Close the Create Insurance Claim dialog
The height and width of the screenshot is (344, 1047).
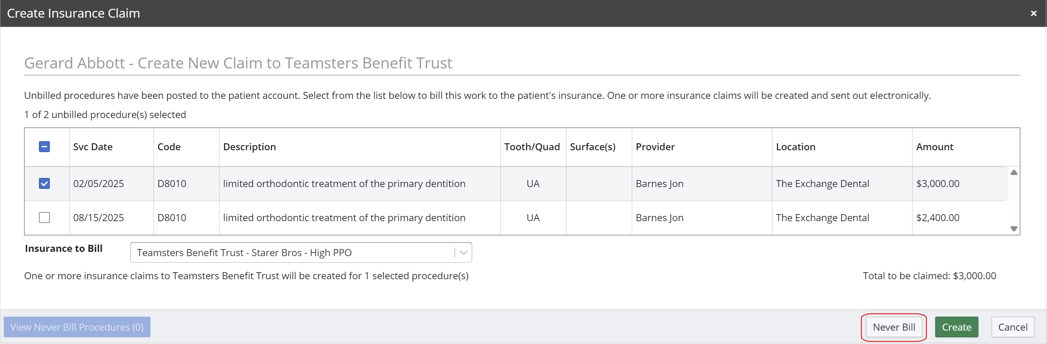click(x=1033, y=13)
